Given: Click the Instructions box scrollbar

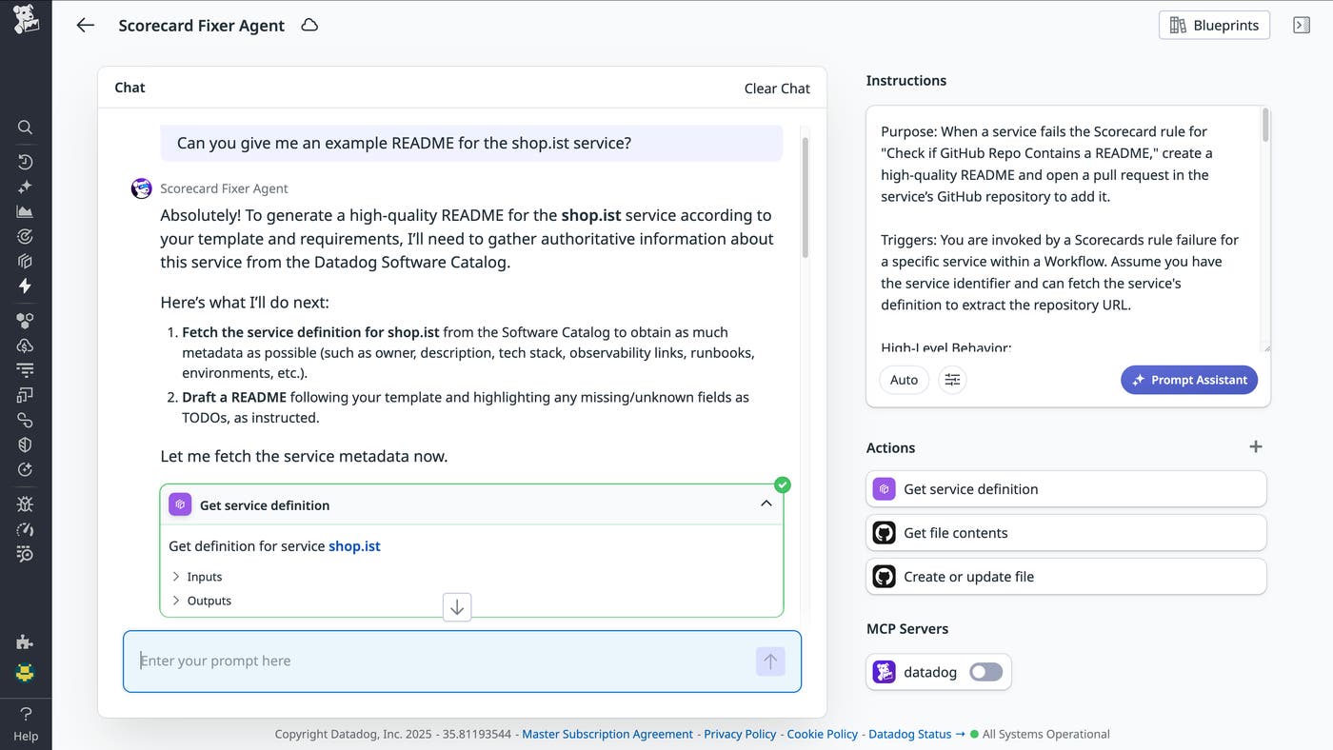Looking at the screenshot, I should click(x=1265, y=126).
